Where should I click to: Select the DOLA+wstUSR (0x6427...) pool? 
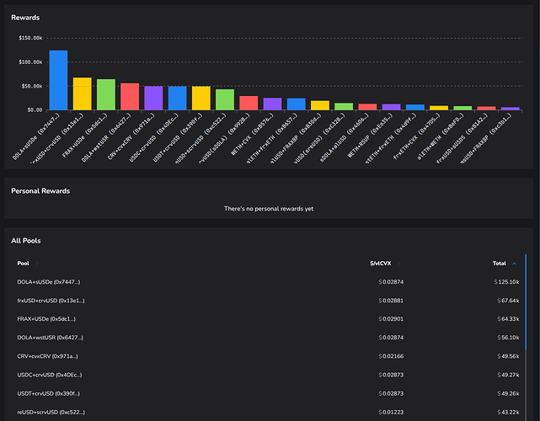[50, 337]
